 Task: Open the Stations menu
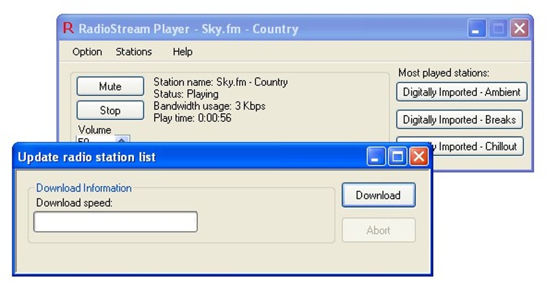pos(134,52)
